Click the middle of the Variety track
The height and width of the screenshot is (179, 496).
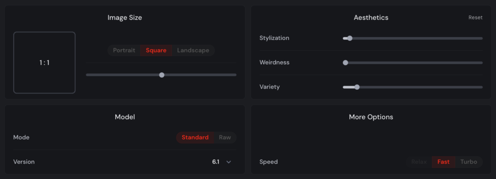point(413,87)
